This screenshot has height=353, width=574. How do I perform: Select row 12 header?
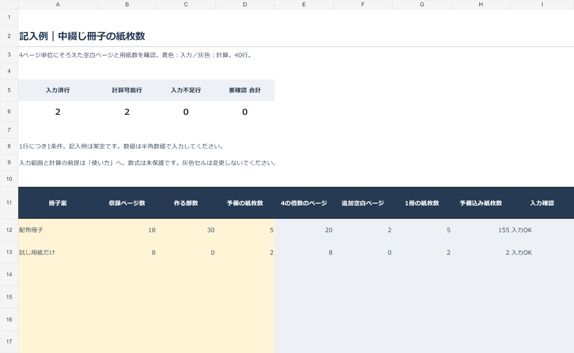[x=9, y=230]
